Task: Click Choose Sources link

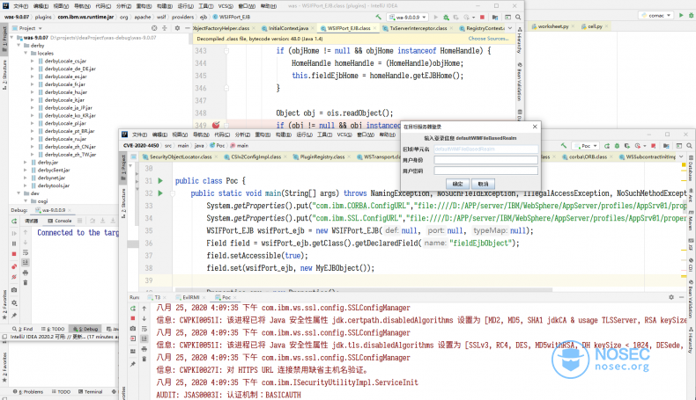Action: (x=488, y=39)
